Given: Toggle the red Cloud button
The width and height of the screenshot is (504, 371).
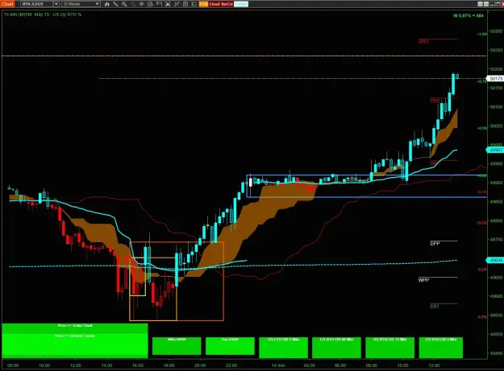Looking at the screenshot, I should (x=214, y=4).
